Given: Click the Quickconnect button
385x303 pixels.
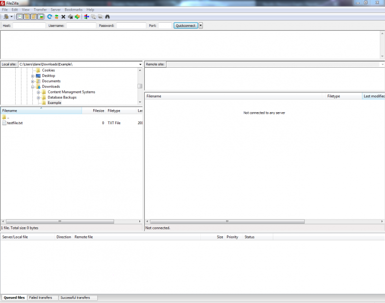Looking at the screenshot, I should click(x=186, y=26).
